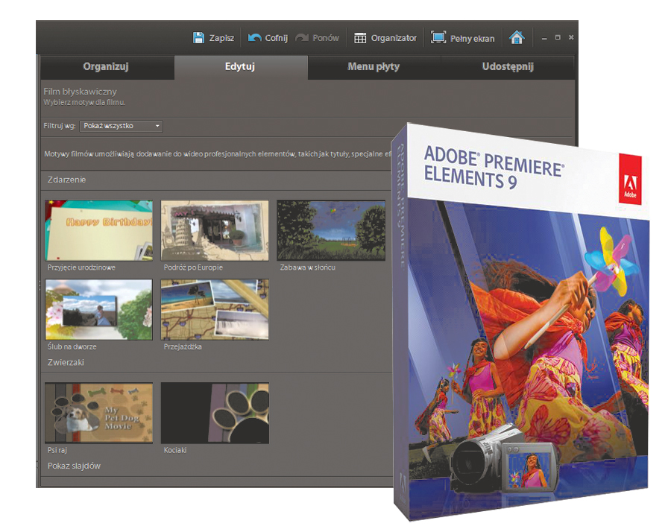
Task: Open the Edytuj tab
Action: tap(240, 66)
